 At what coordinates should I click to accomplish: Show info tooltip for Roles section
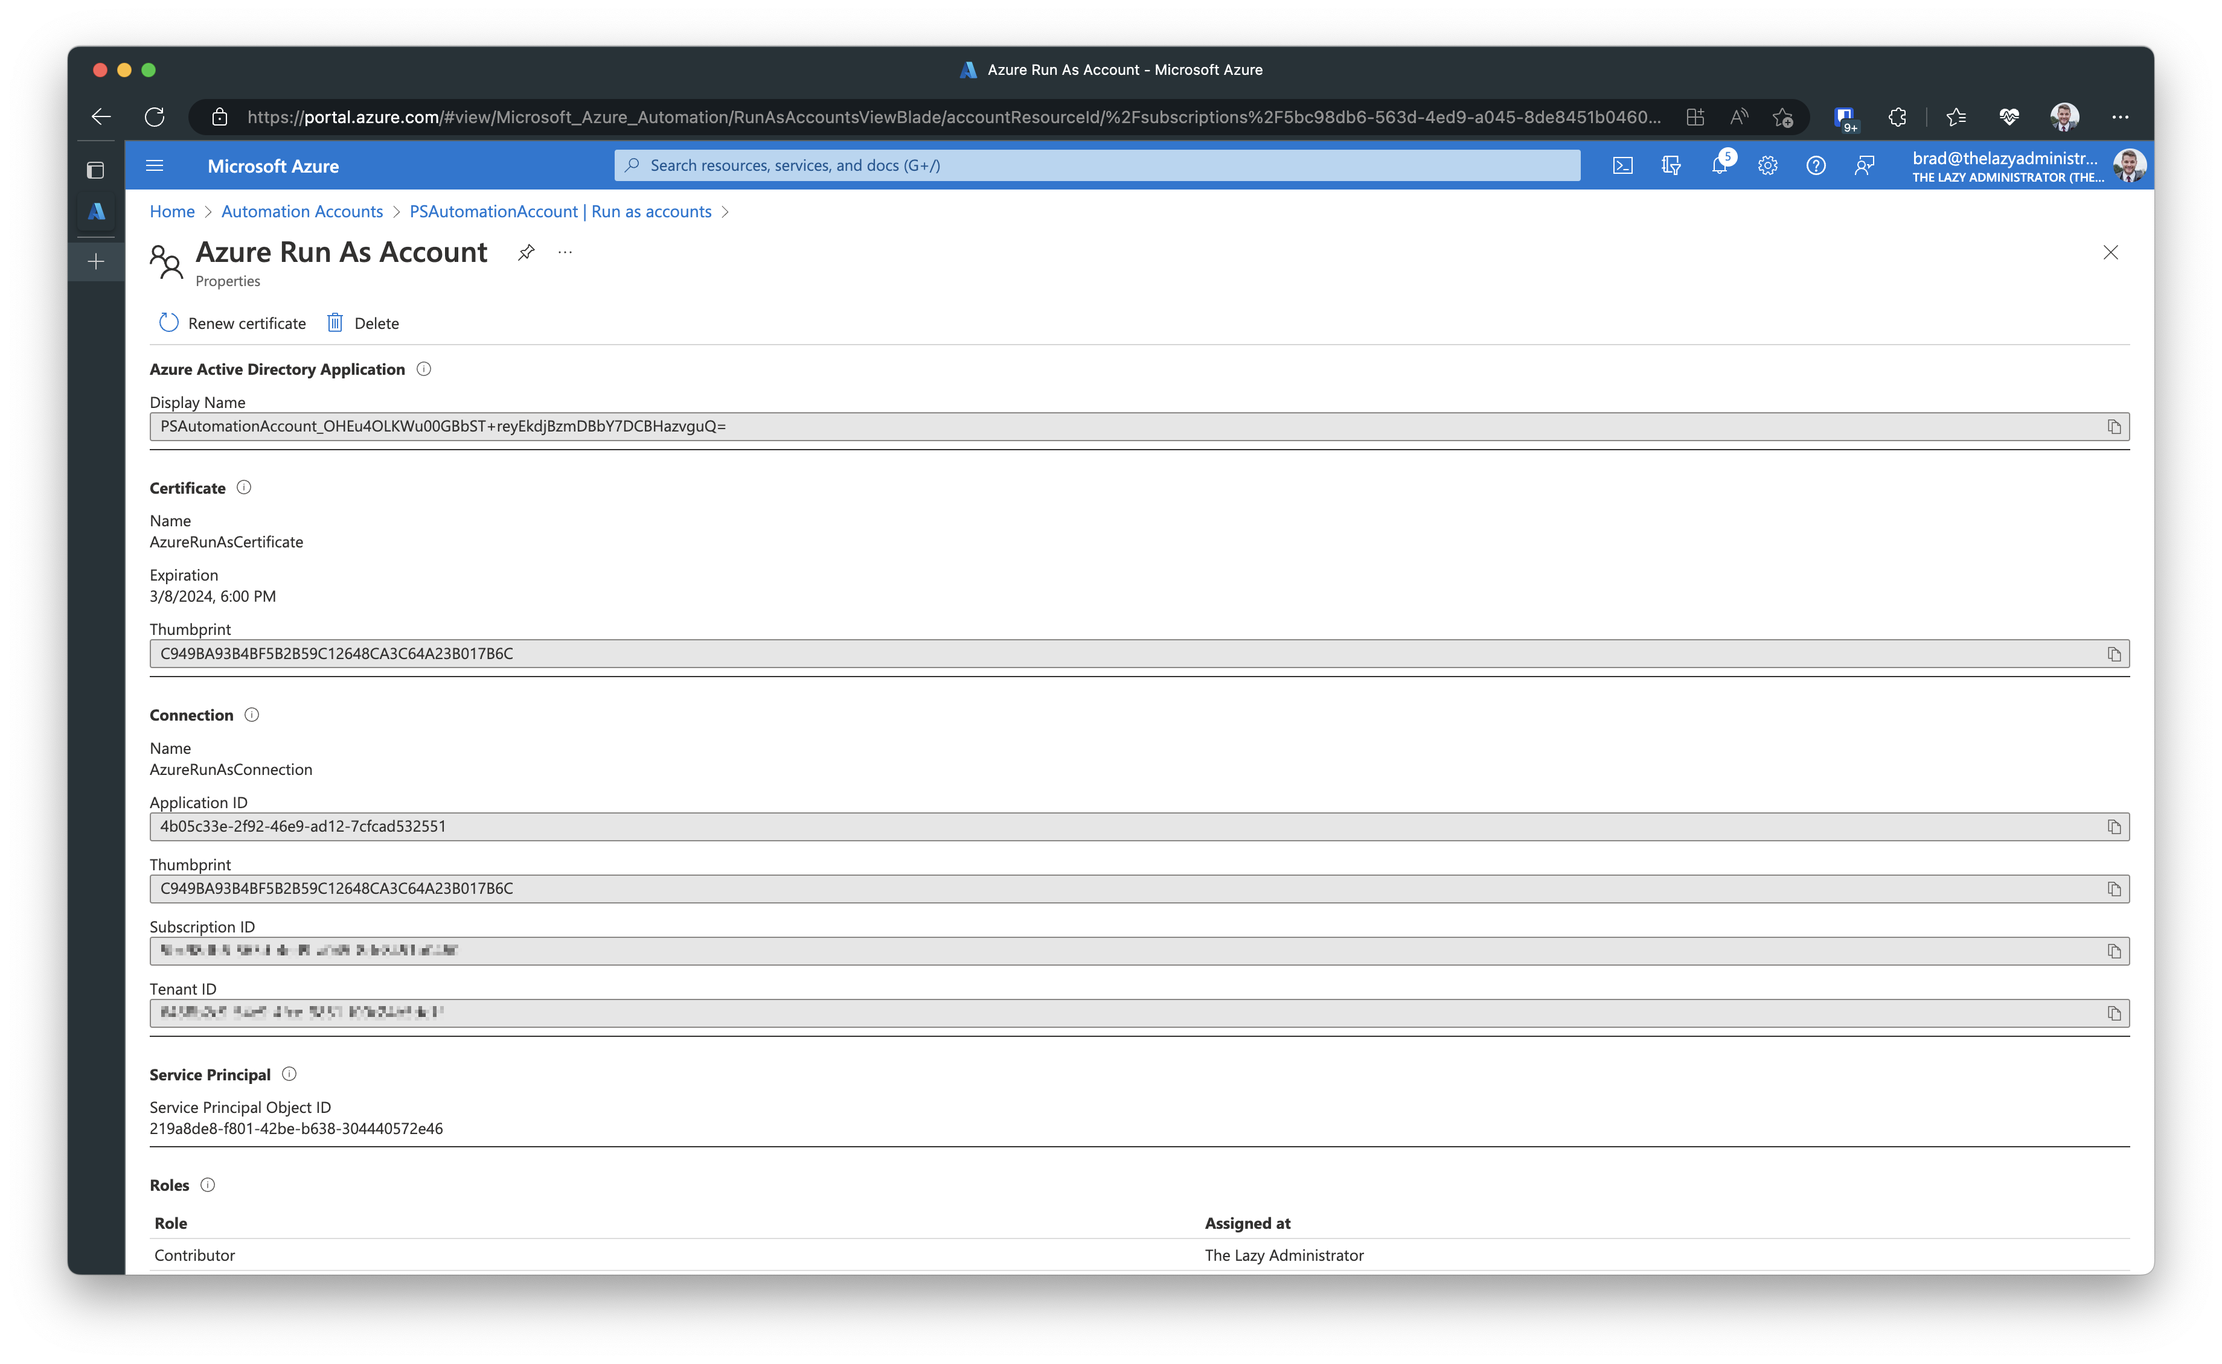pyautogui.click(x=208, y=1185)
